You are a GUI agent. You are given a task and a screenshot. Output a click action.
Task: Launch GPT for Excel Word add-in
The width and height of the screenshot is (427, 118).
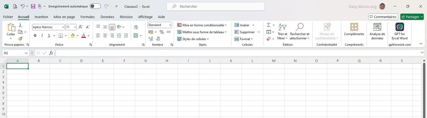(x=400, y=31)
